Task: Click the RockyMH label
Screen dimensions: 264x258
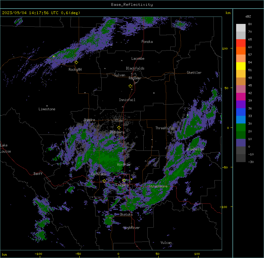Action: 75,70
